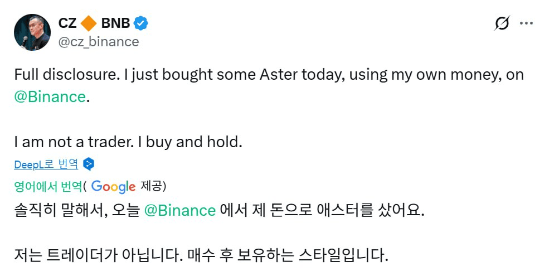Open the @Binance mention in the English tweet
Viewport: 549px width, 276px height.
50,97
